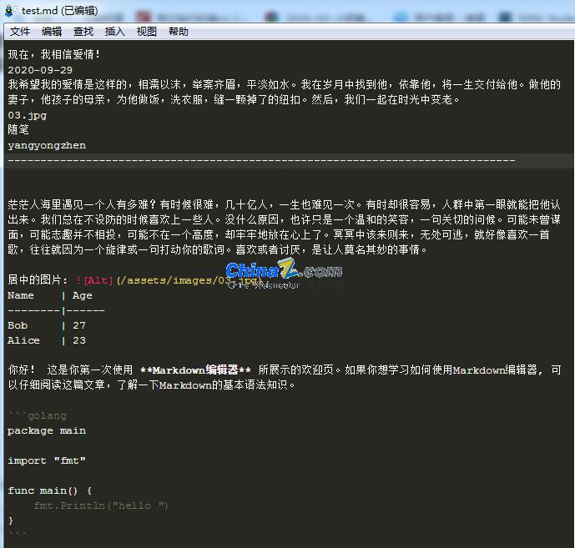The image size is (575, 548).
Task: Click the Bob table row
Action: (x=47, y=325)
